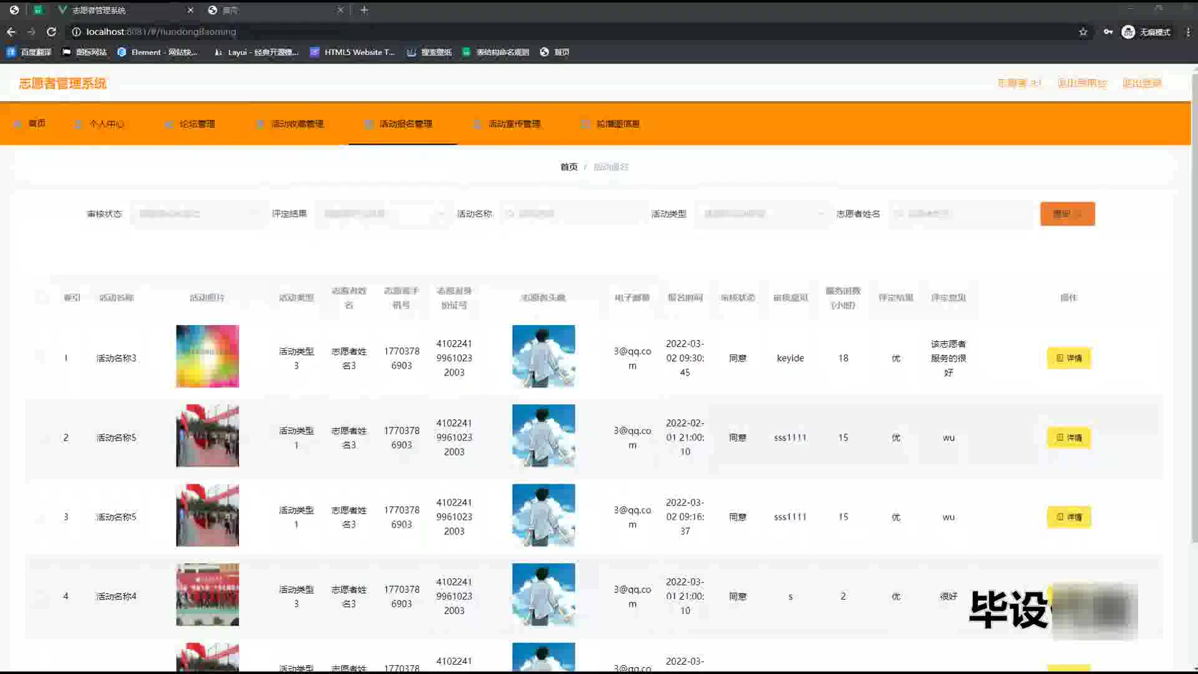Toggle select-all checkbox in table header

[42, 298]
